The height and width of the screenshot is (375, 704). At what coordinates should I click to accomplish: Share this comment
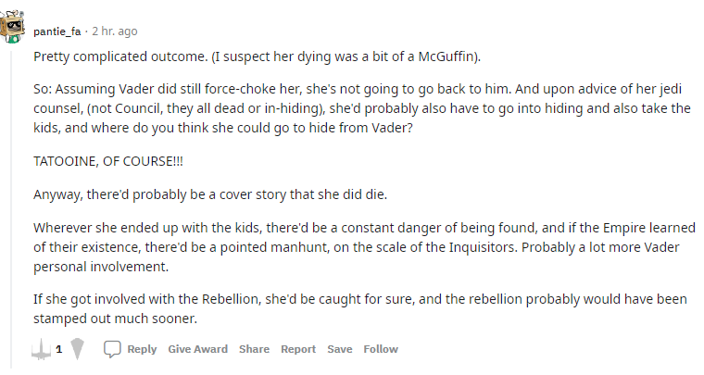pyautogui.click(x=254, y=349)
